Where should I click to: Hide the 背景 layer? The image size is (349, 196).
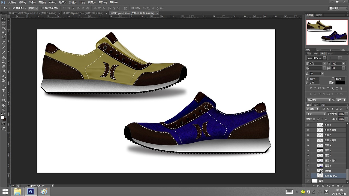click(x=308, y=181)
